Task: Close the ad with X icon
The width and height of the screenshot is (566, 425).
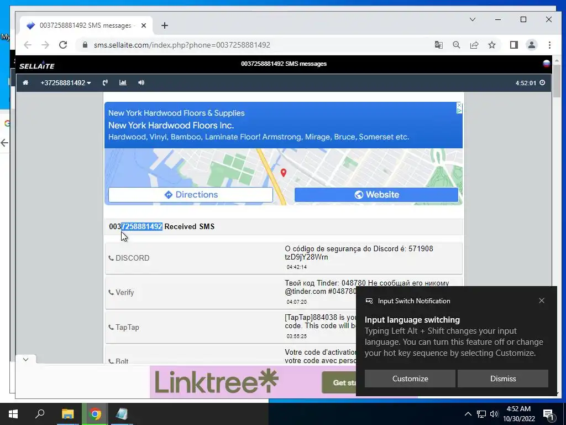Action: 459,105
